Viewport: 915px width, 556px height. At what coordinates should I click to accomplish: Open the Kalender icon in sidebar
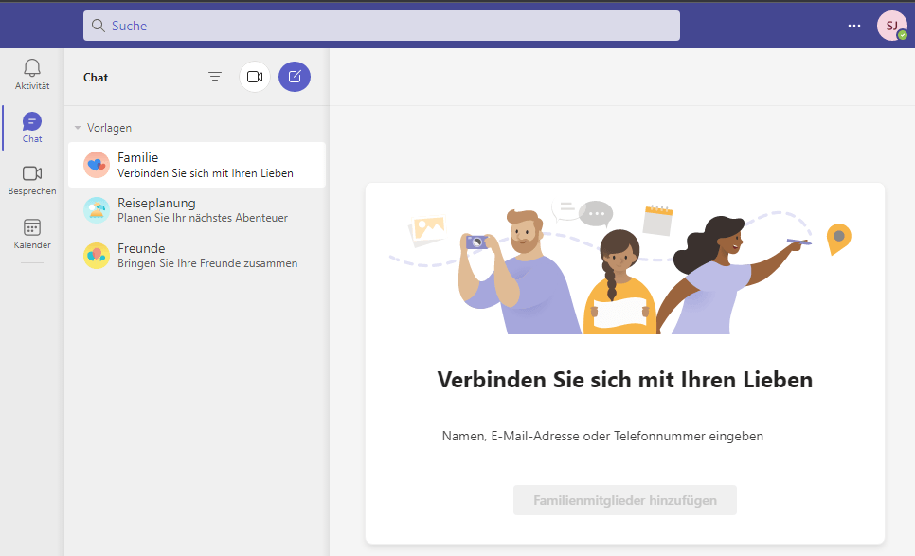[x=32, y=227]
